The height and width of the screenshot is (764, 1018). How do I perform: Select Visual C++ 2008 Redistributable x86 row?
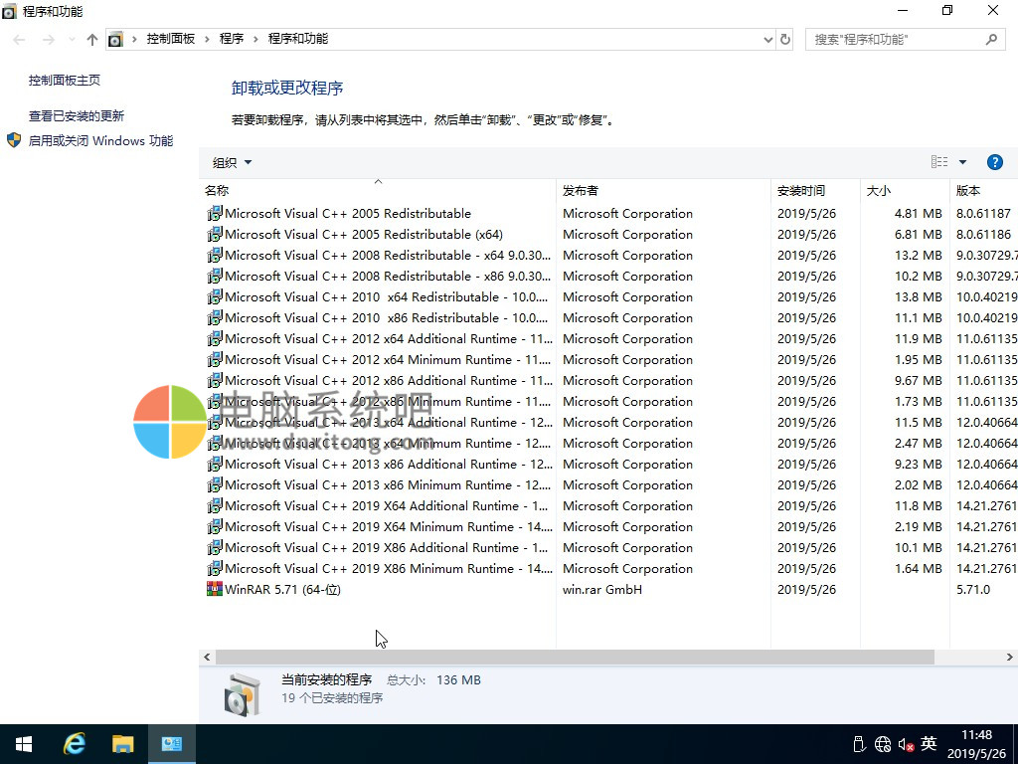(x=608, y=277)
